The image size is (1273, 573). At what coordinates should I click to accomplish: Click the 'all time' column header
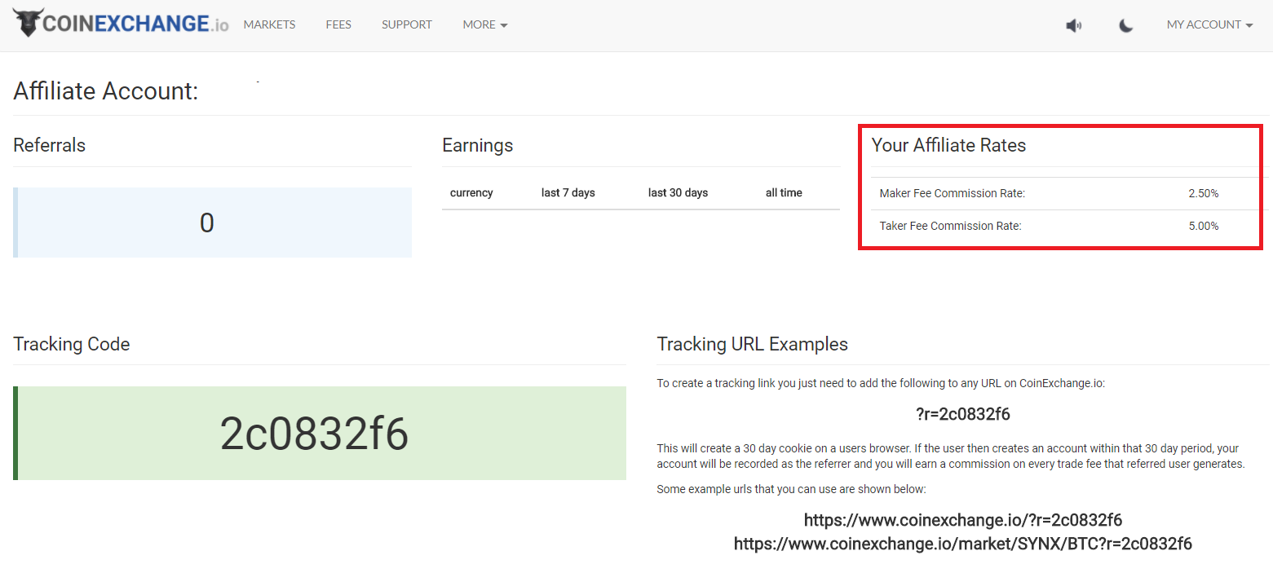(783, 193)
